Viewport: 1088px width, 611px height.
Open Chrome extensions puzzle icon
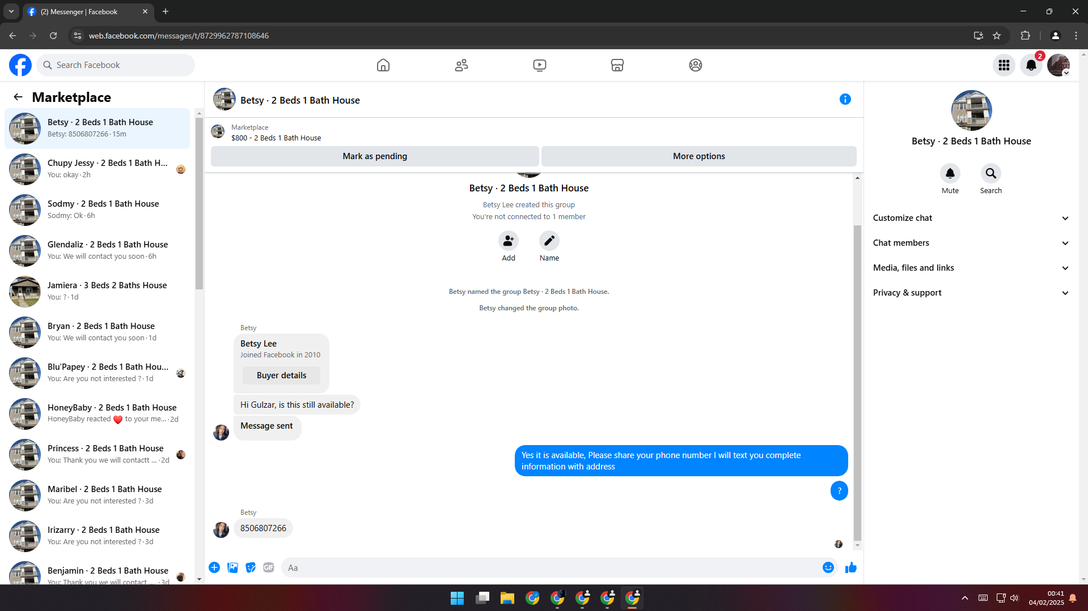point(1025,36)
